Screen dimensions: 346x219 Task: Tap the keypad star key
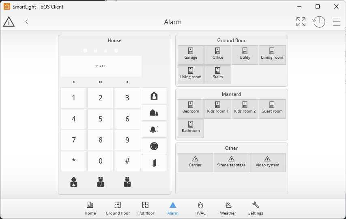click(x=74, y=161)
